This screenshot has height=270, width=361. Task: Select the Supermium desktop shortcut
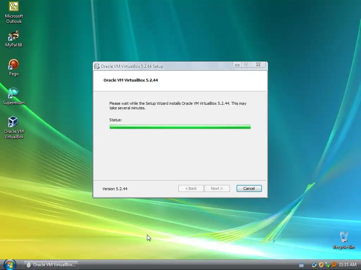(x=14, y=96)
